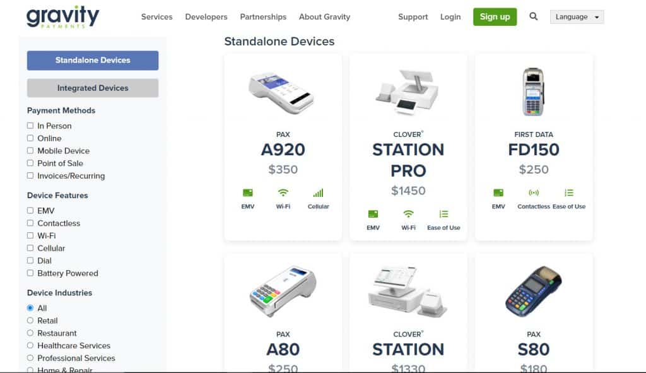Open the STATION PRO device title
Viewport: 646px width, 373px height.
408,160
